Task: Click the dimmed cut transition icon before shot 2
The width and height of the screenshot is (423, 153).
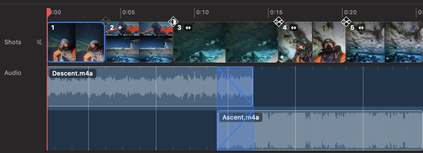Action: pos(106,21)
